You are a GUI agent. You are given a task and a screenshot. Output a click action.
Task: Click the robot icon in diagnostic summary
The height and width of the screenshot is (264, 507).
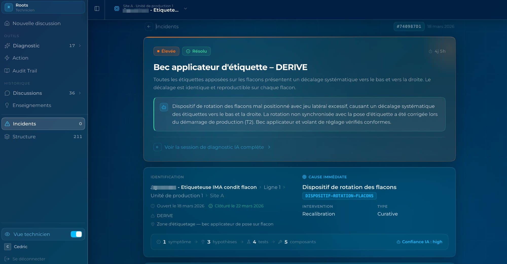point(164,107)
